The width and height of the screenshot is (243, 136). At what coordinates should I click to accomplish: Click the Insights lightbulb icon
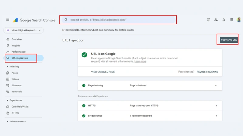click(x=8, y=46)
